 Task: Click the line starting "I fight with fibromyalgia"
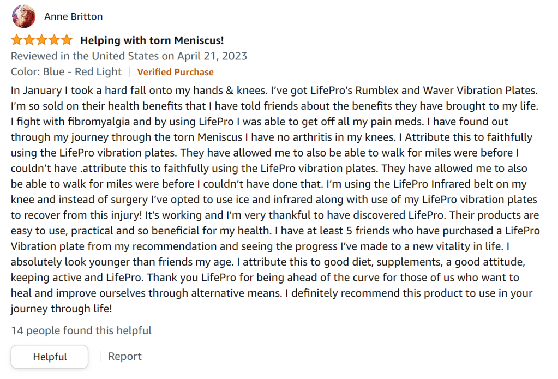(259, 121)
